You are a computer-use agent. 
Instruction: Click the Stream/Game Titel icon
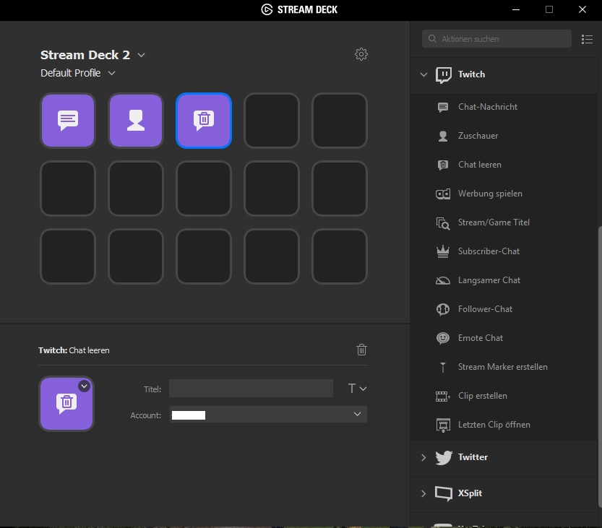tap(443, 223)
